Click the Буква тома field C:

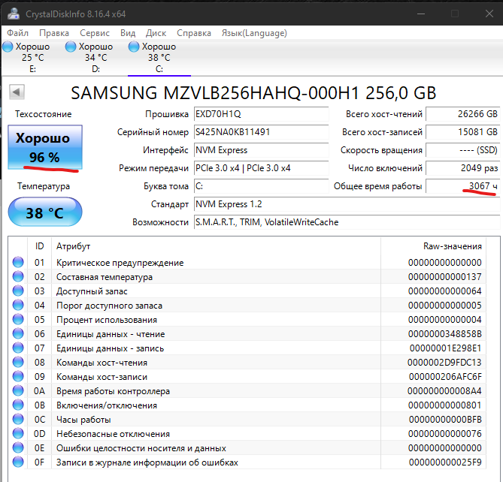(261, 186)
